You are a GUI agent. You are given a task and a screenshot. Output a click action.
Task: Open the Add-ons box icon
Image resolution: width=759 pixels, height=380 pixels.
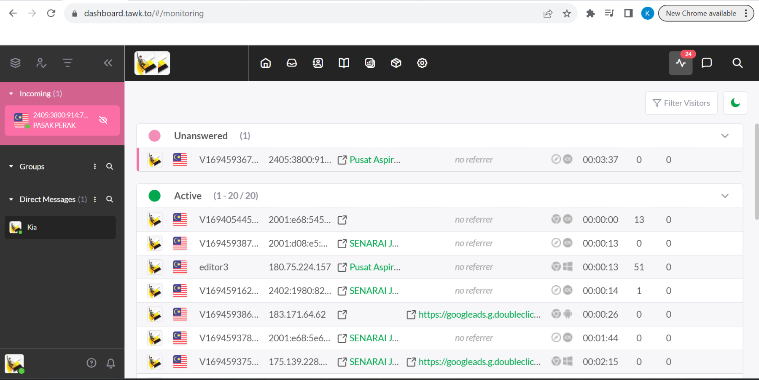396,63
